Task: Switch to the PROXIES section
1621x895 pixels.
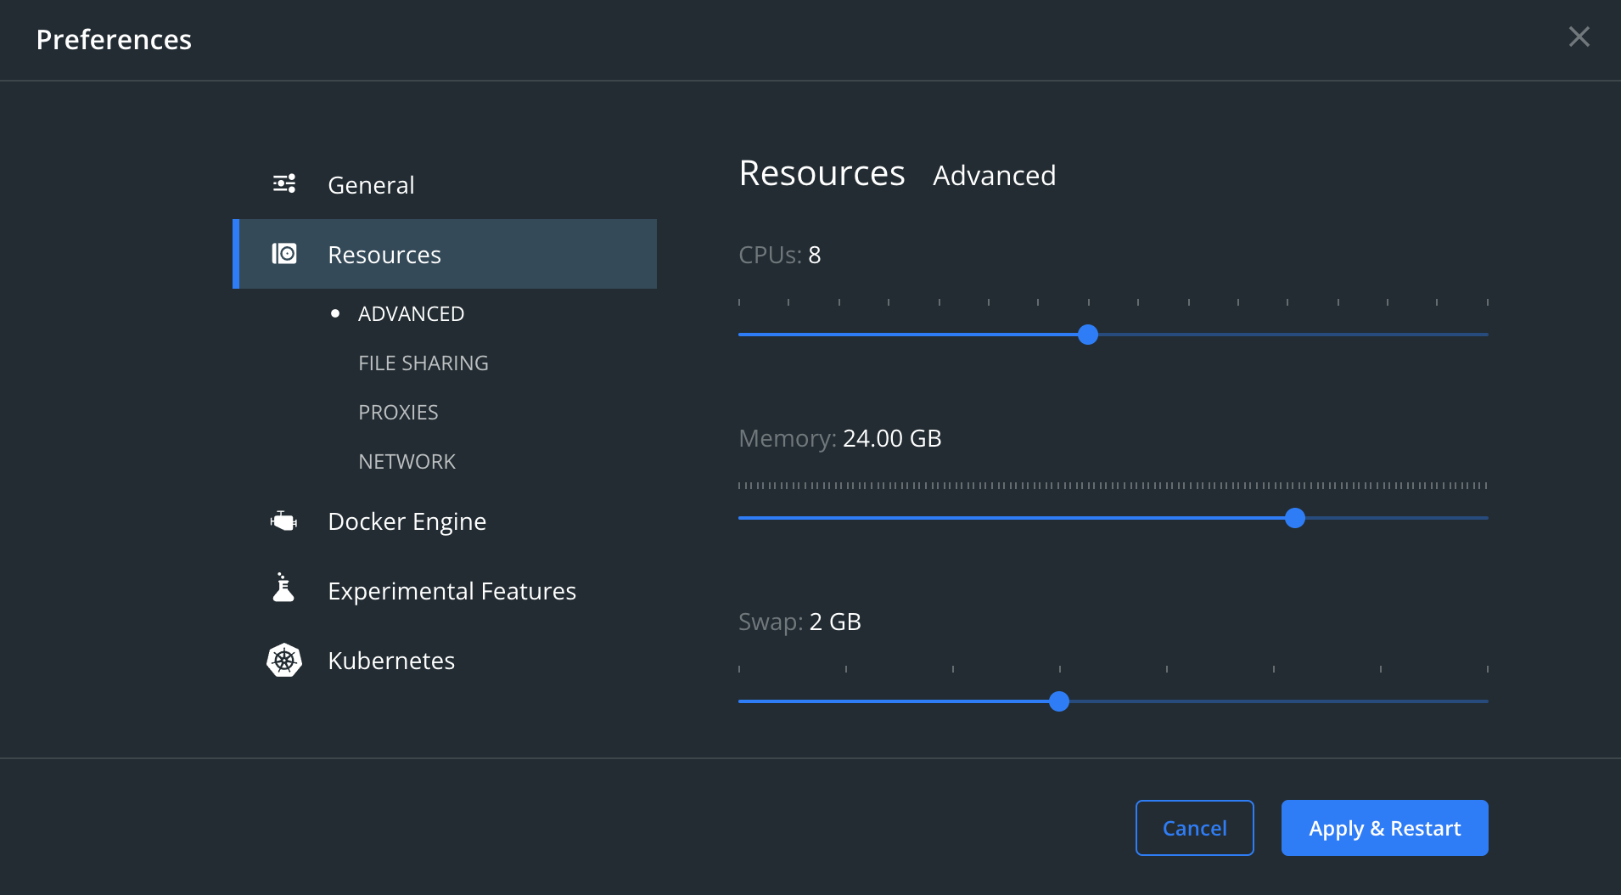Action: 398,412
